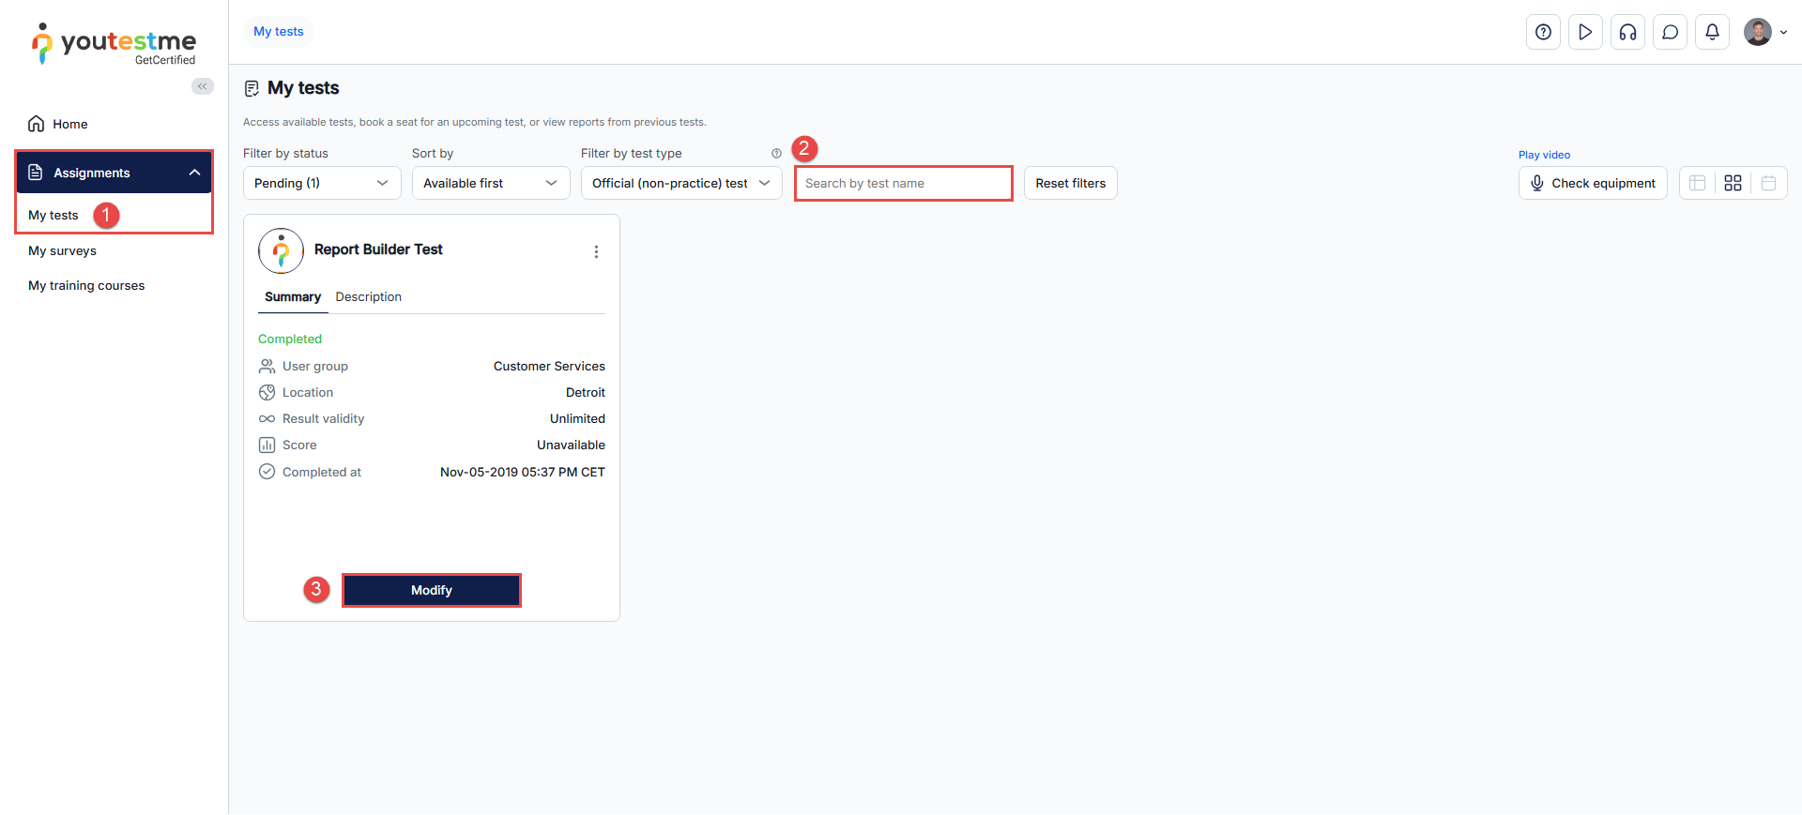Image resolution: width=1802 pixels, height=815 pixels.
Task: Click the Modify button
Action: tap(431, 590)
